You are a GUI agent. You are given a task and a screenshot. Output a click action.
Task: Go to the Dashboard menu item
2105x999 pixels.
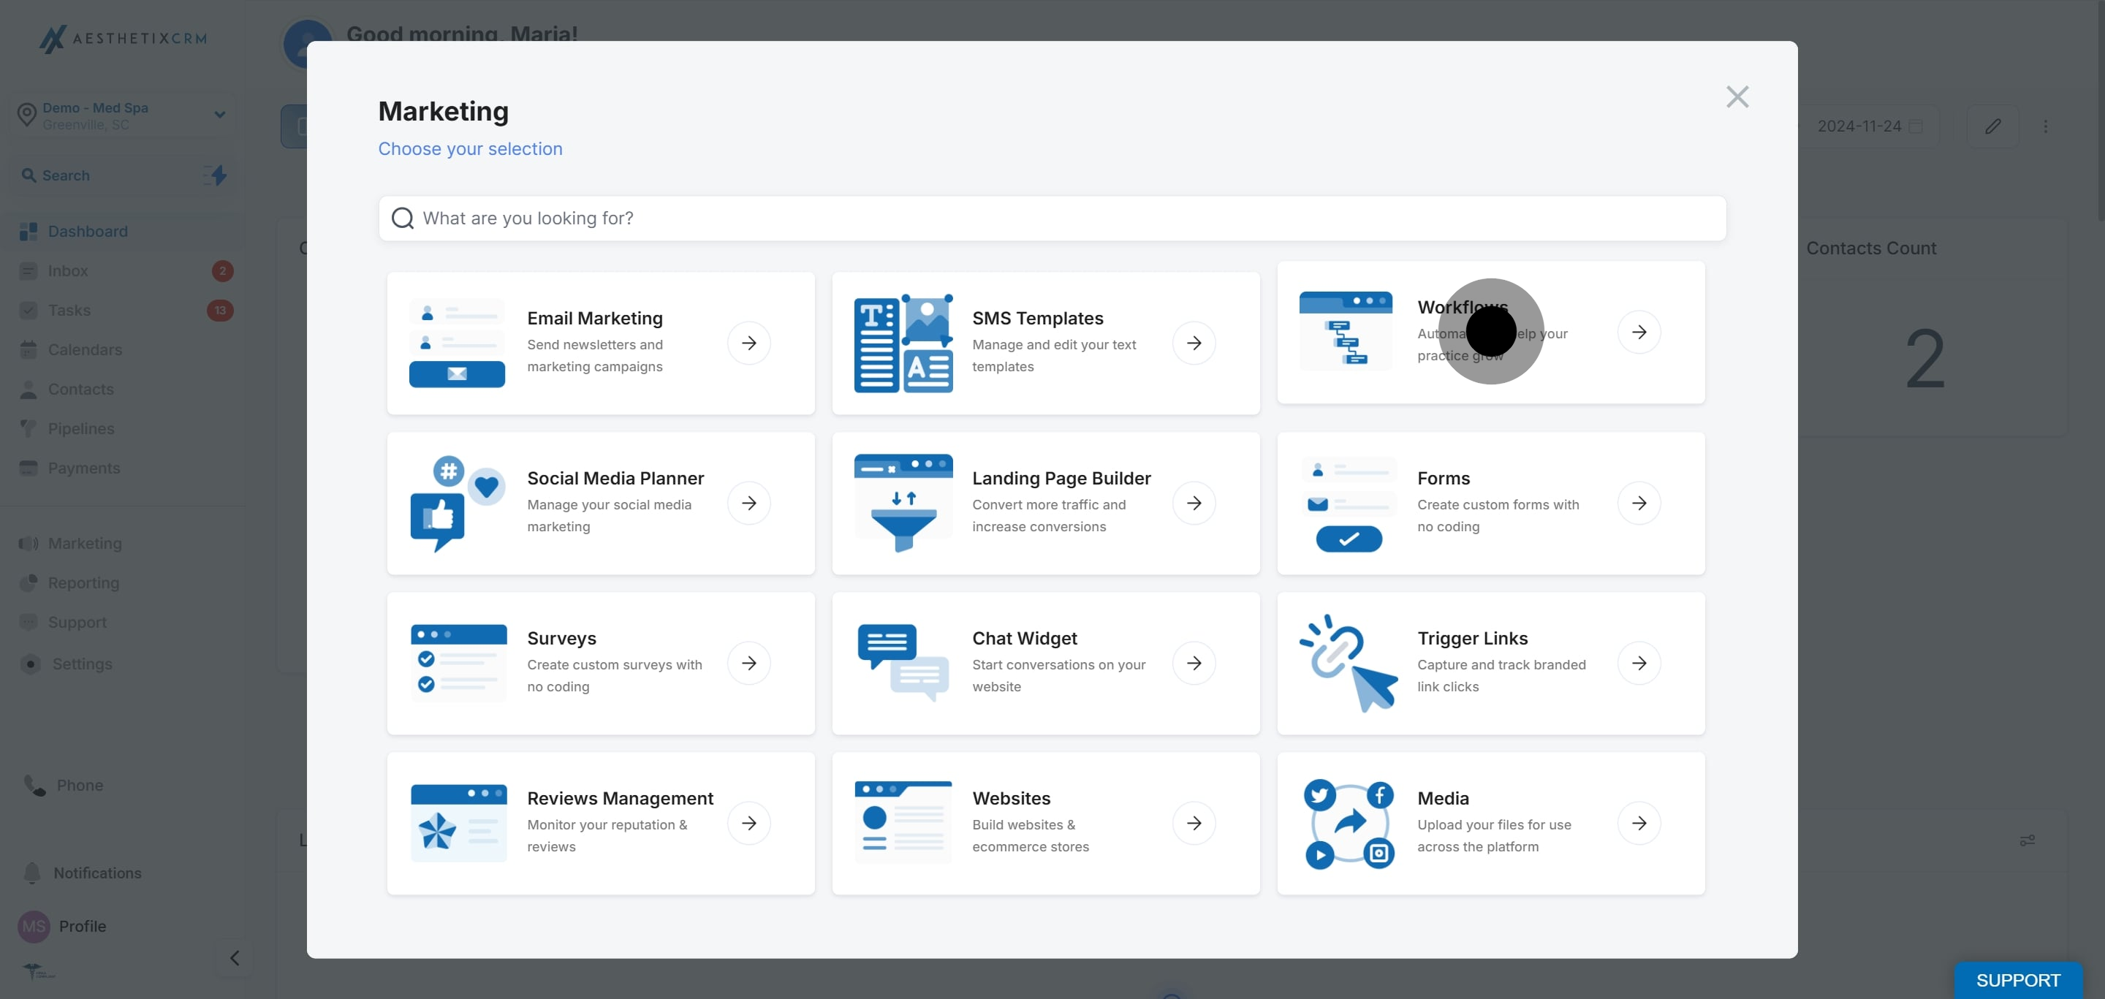coord(88,230)
